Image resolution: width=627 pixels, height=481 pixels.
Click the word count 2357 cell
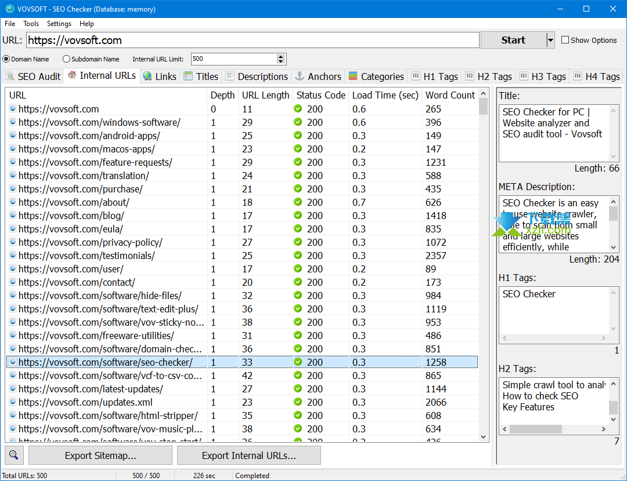pos(435,255)
